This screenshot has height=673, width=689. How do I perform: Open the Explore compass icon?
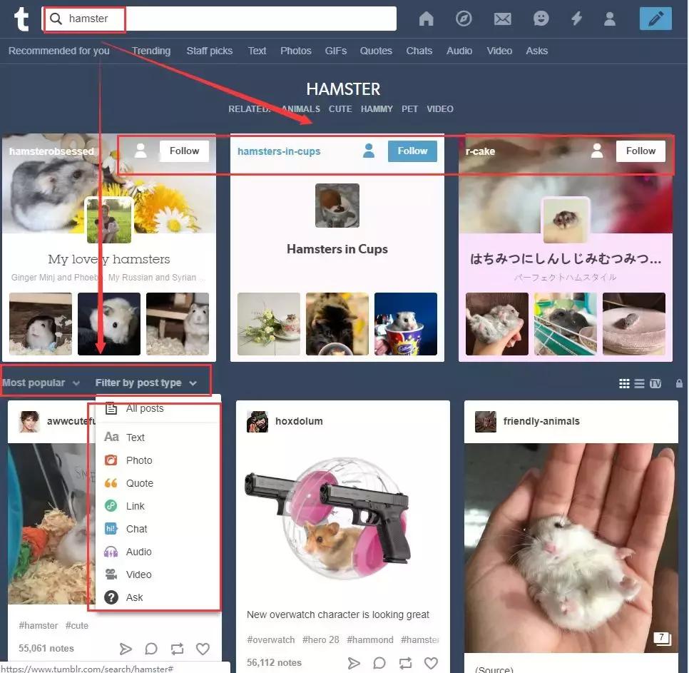464,19
